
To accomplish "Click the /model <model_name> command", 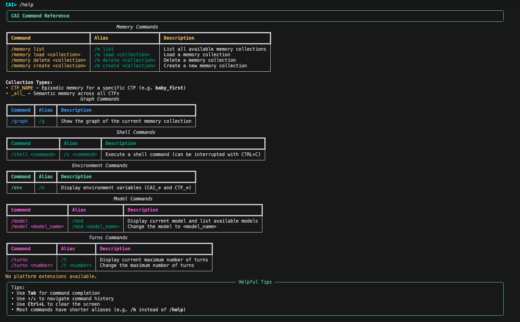I will 38,227.
